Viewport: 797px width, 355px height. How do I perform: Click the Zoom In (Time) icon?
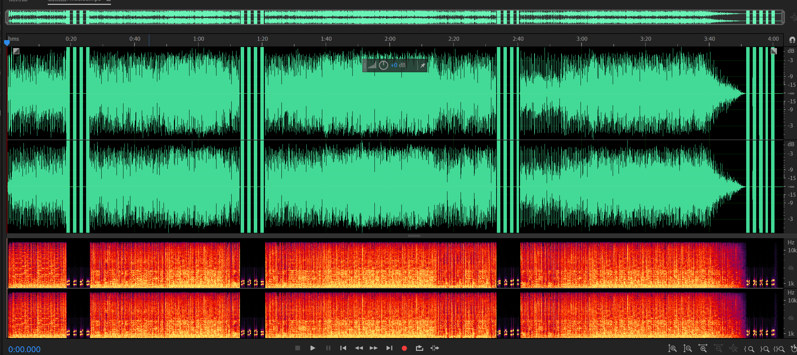(x=703, y=348)
